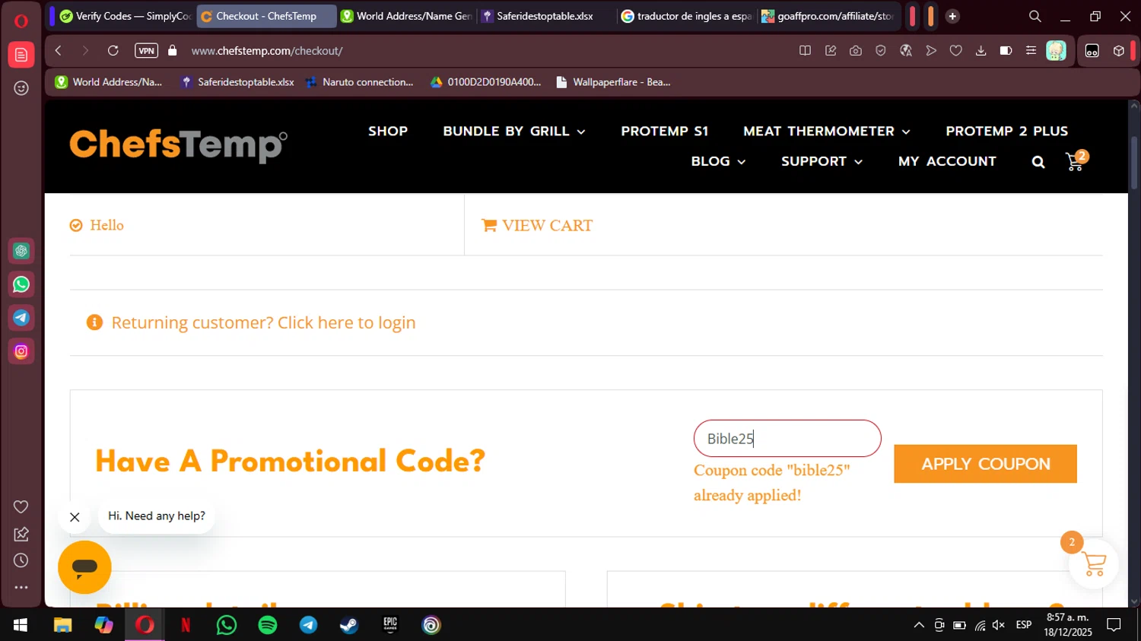Screen dimensions: 1141x641
Task: Click the promotional code input field
Action: 787,439
